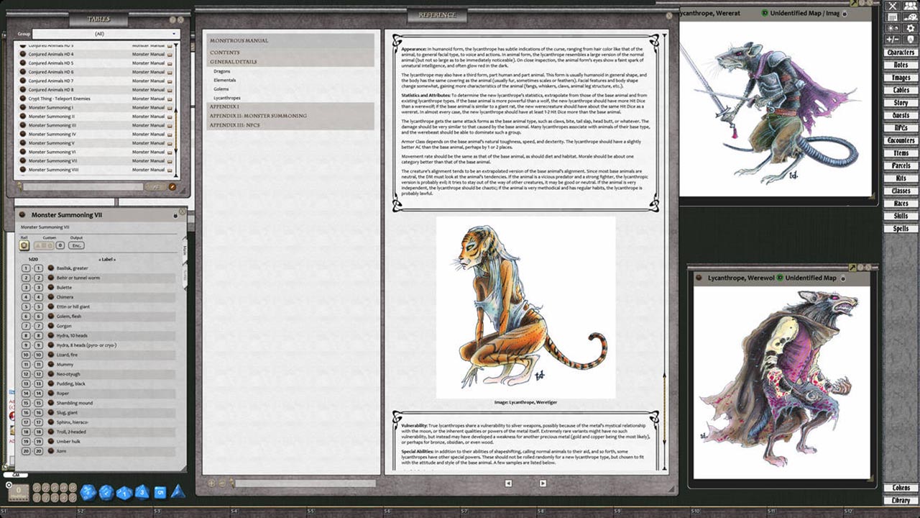The height and width of the screenshot is (518, 920).
Task: Click the Enc. output button
Action: 77,245
